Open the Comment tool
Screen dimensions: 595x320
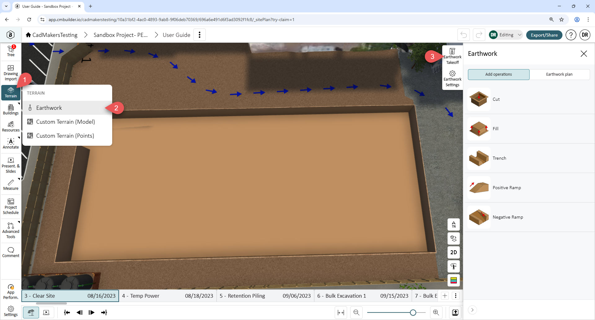(x=11, y=252)
